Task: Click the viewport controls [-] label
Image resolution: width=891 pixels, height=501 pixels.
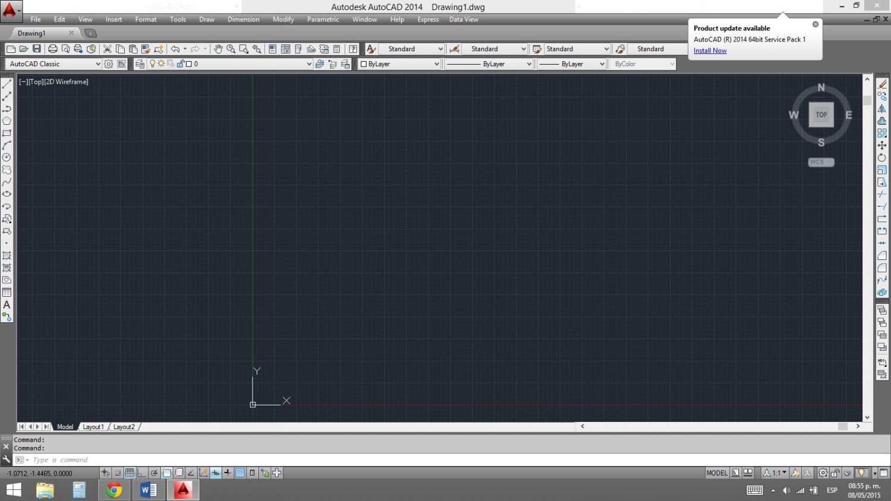Action: (x=23, y=82)
